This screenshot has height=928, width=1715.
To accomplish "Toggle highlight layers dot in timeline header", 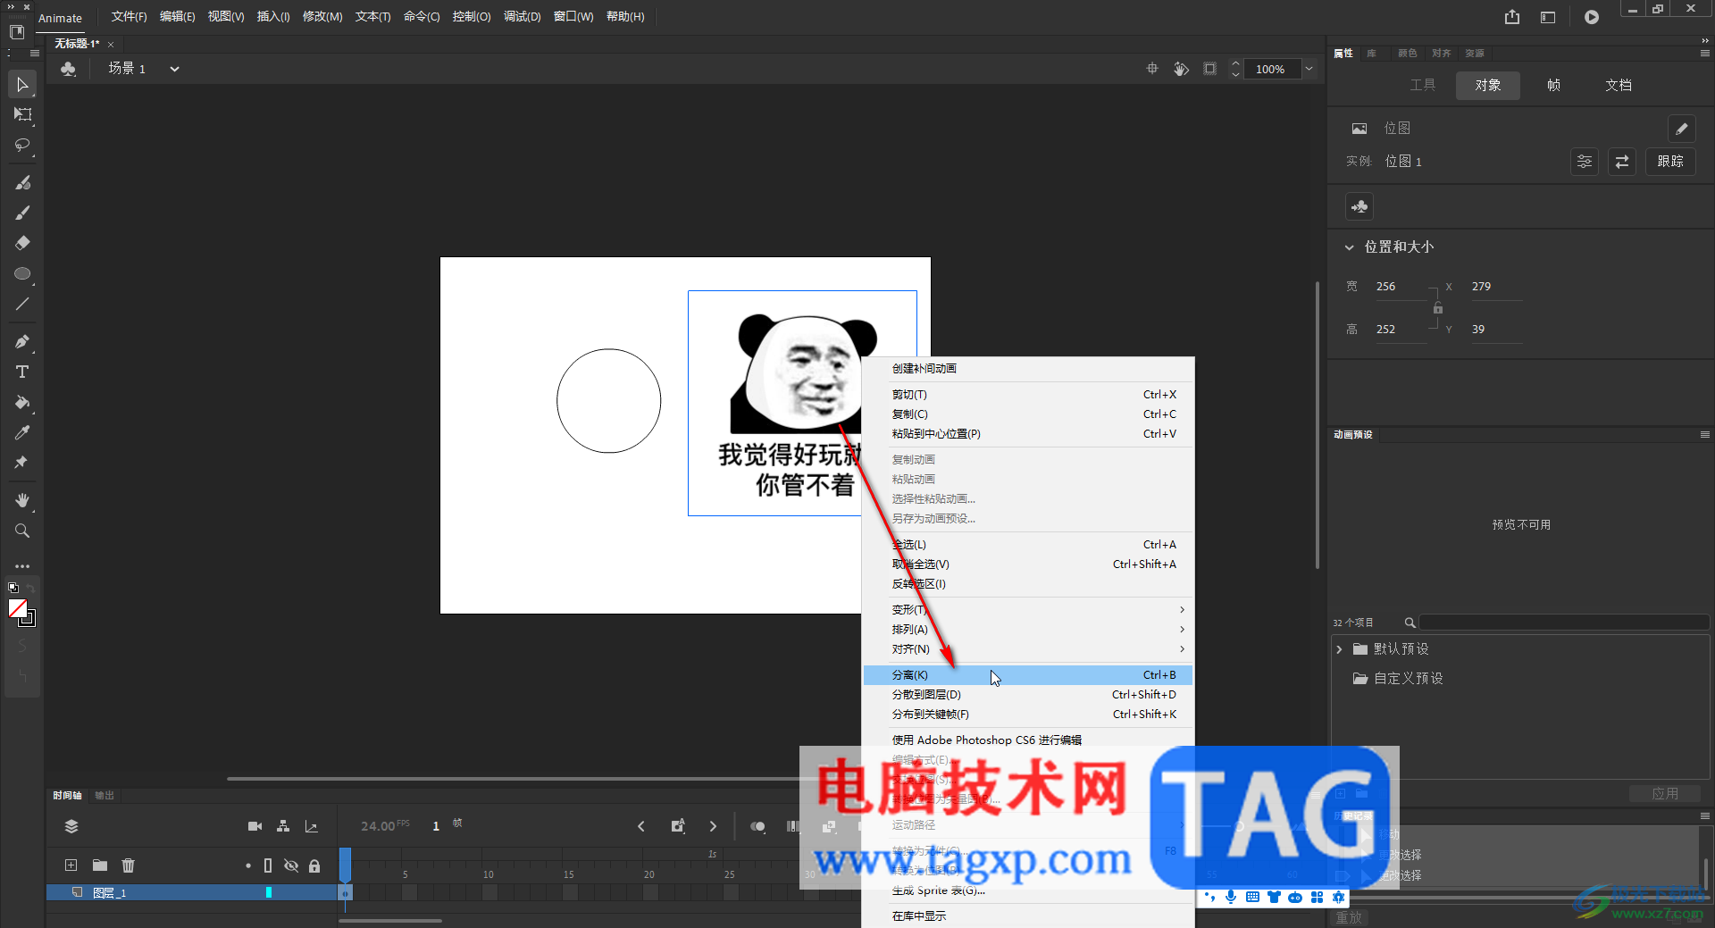I will tap(248, 865).
